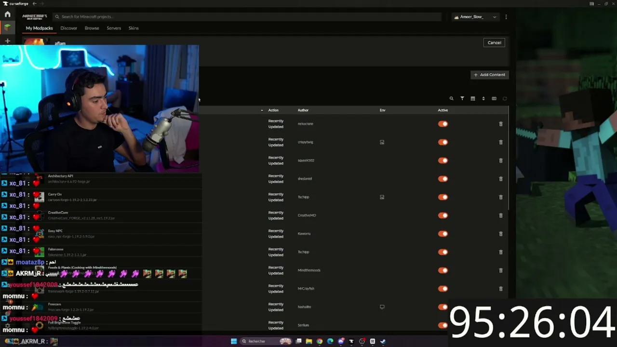Disable the Mindthemoods mod toggle
The width and height of the screenshot is (617, 347).
443,270
